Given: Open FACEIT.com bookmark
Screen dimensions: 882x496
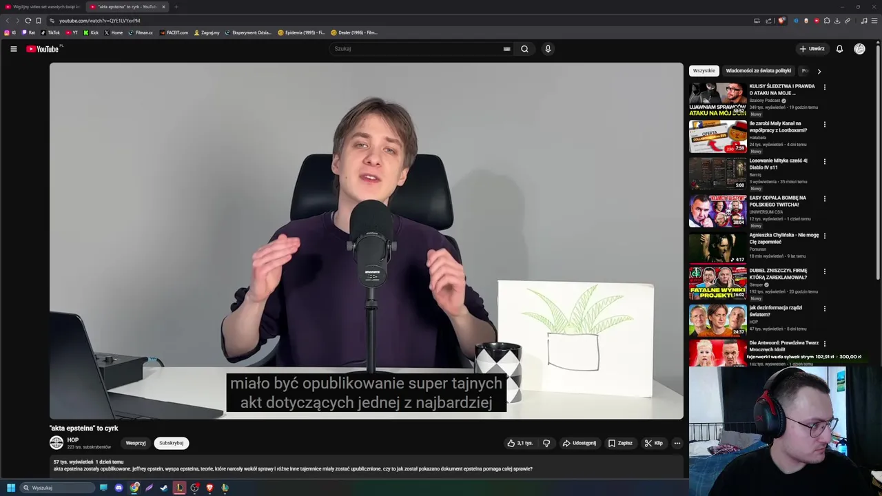Looking at the screenshot, I should [x=174, y=32].
